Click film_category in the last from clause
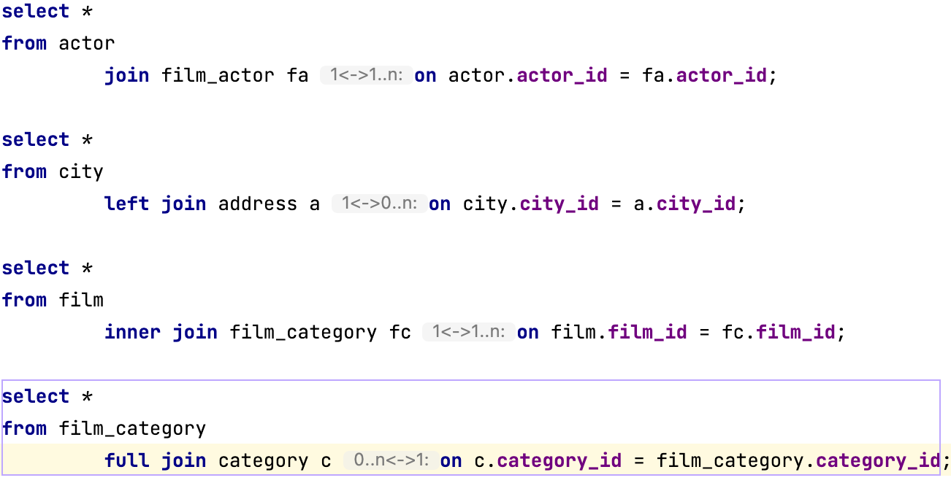Screen dimensions: 951x483 click(132, 428)
